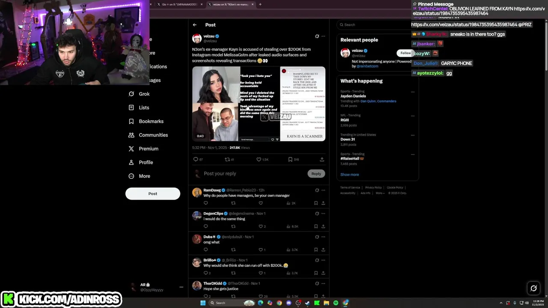The width and height of the screenshot is (548, 308).
Task: Open more options on veizau's main post
Action: pos(323,36)
